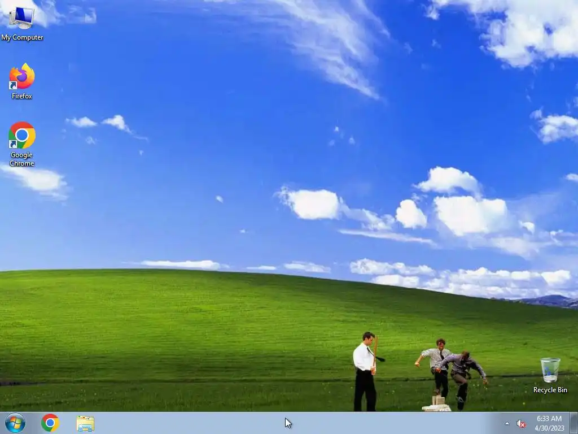578x434 pixels.
Task: Select the Recycle Bin desktop icon
Action: click(550, 375)
